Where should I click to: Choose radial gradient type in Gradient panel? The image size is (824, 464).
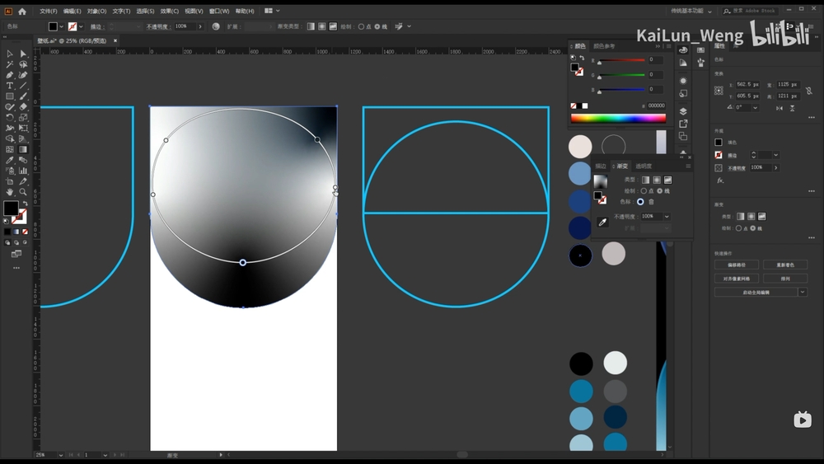click(x=657, y=180)
